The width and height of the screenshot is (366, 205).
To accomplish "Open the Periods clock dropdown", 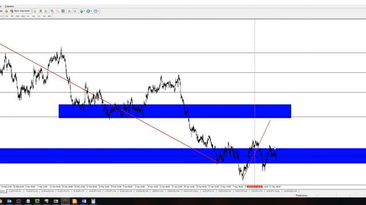I will (89, 11).
